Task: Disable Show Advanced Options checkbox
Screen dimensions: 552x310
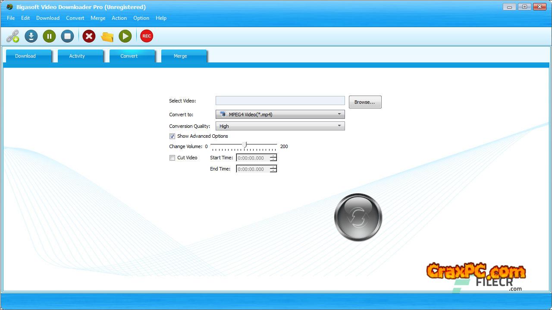Action: pos(172,136)
